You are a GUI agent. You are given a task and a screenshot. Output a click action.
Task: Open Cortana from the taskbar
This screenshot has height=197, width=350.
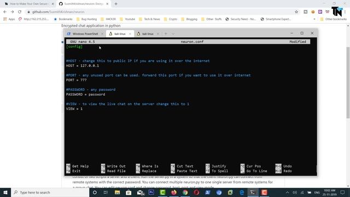(x=95, y=192)
